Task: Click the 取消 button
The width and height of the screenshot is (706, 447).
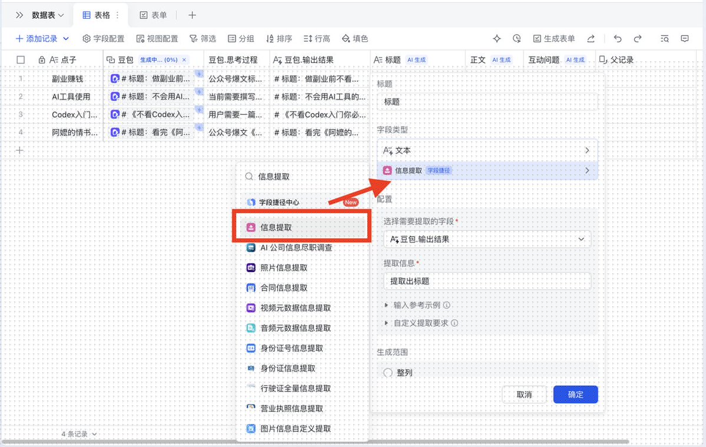Action: (524, 395)
